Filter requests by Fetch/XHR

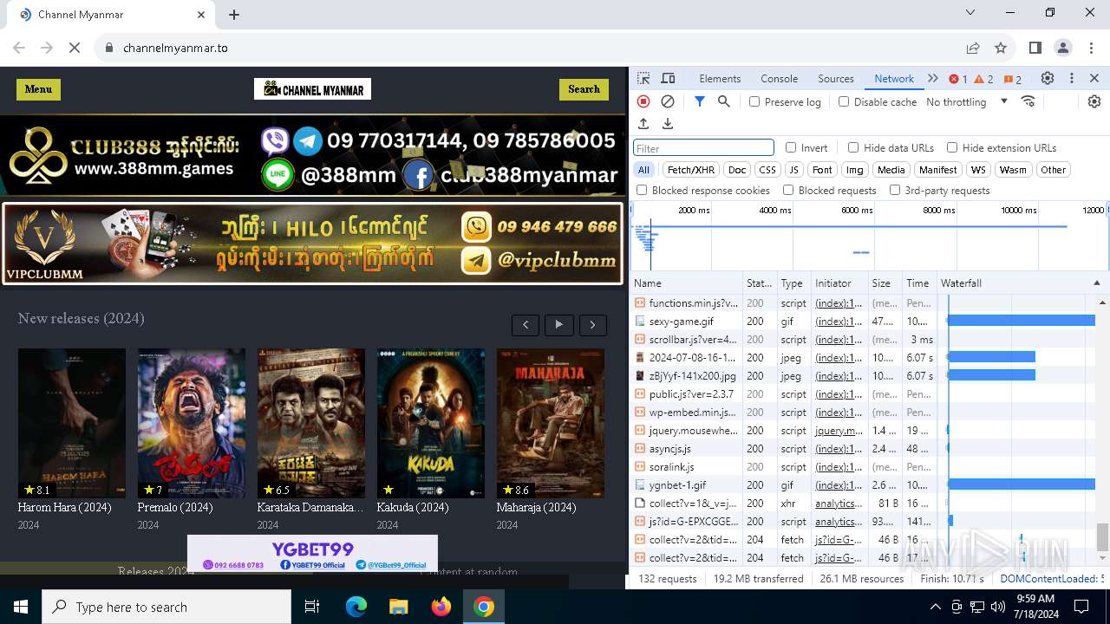tap(691, 170)
